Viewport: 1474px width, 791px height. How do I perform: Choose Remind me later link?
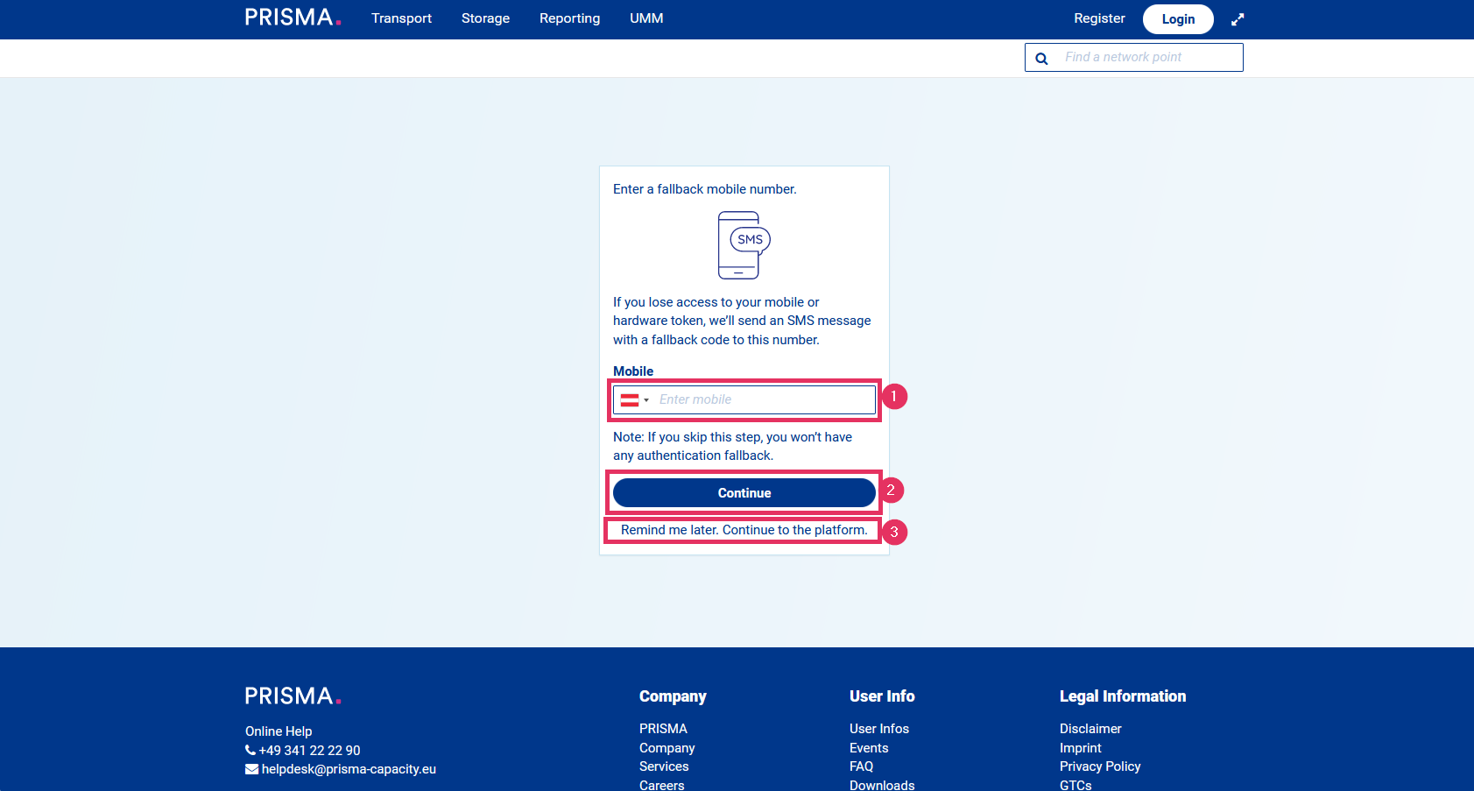click(x=744, y=530)
